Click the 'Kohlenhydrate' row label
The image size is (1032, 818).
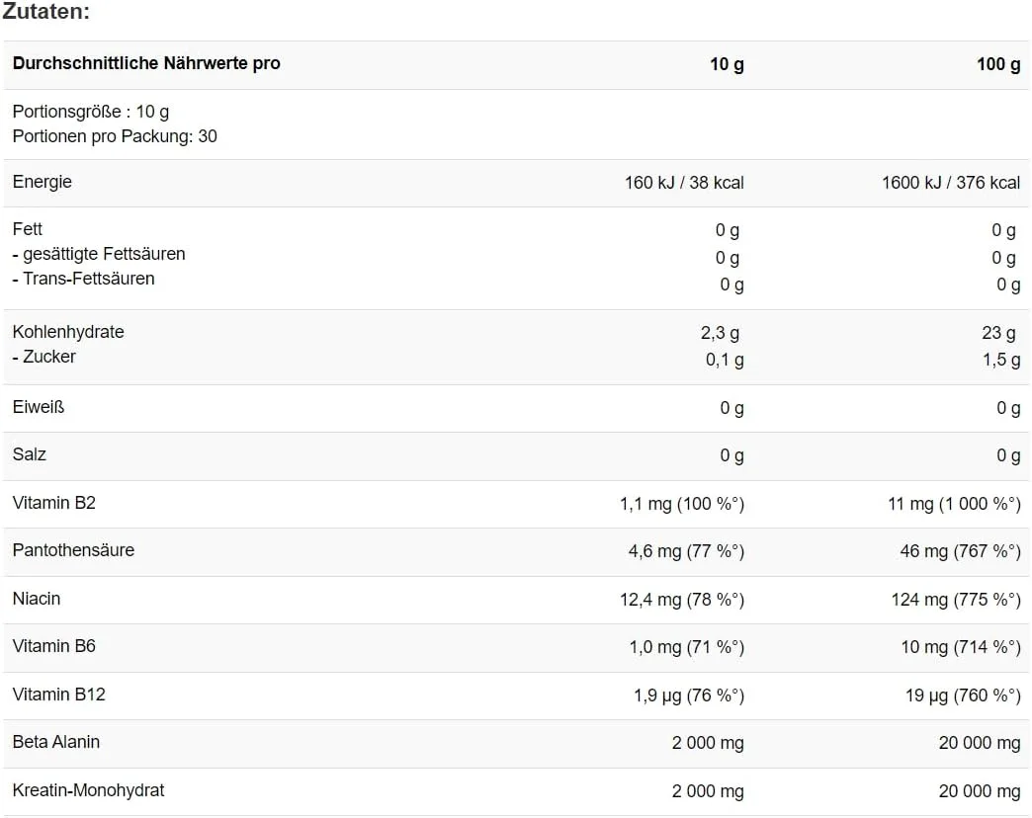pos(68,332)
